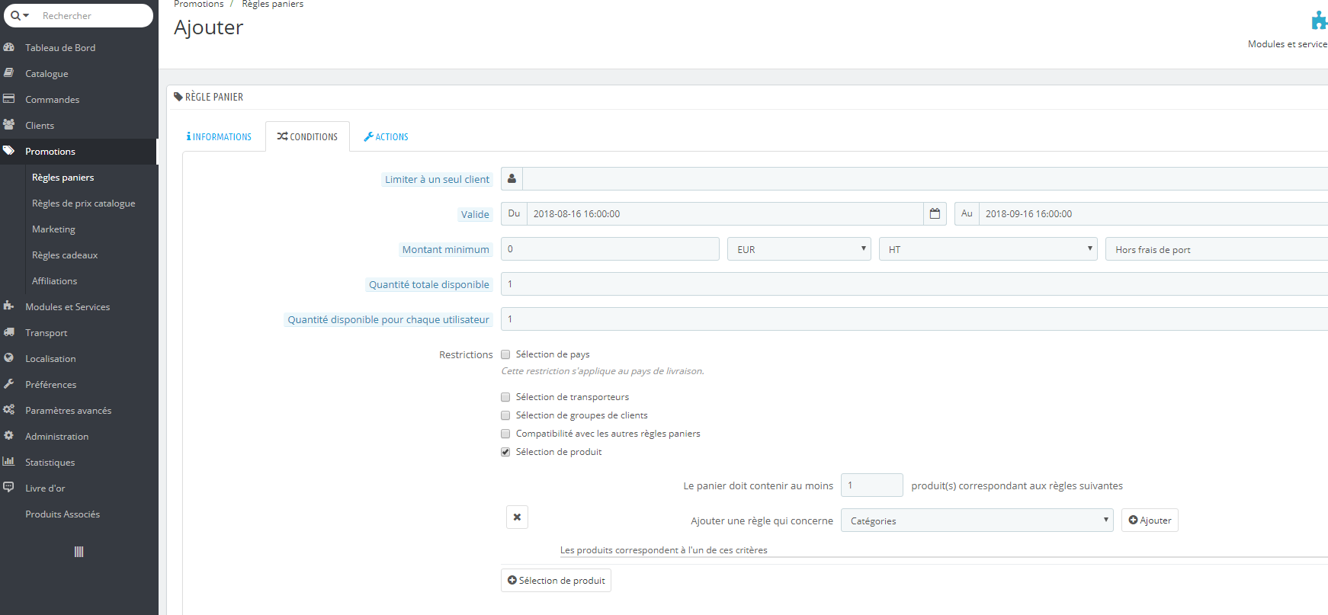The width and height of the screenshot is (1328, 615).
Task: Click the Transport truck icon
Action: click(9, 332)
